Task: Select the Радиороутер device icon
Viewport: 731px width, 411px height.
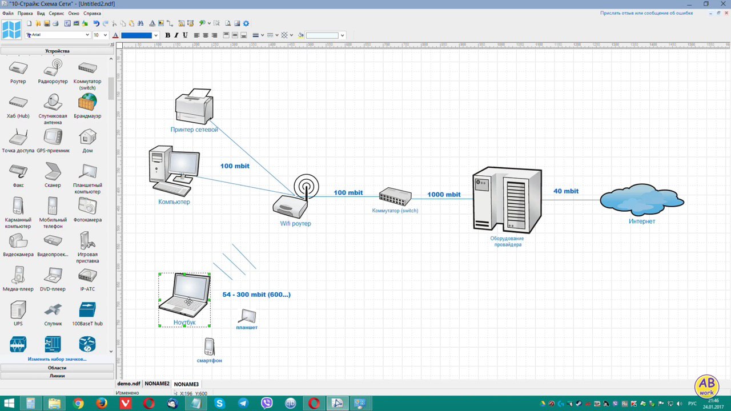Action: tap(53, 68)
